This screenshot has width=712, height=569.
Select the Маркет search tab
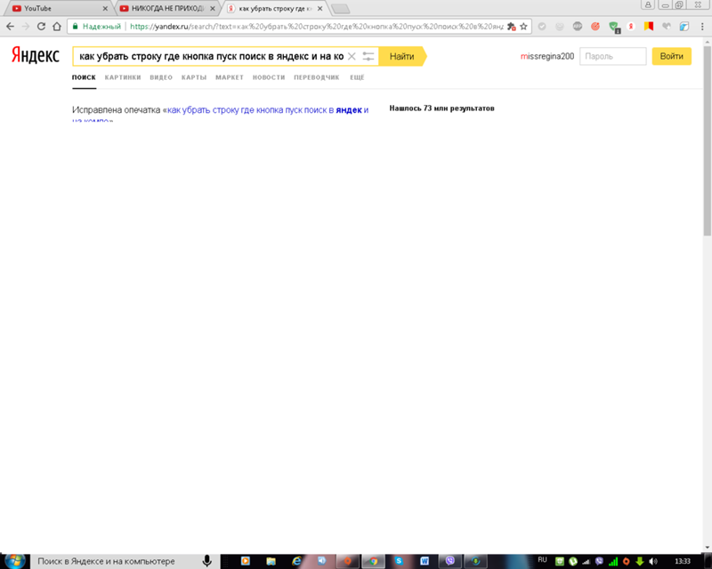click(x=230, y=77)
